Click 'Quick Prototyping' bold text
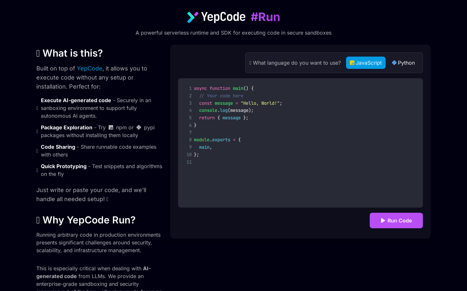 tap(64, 167)
